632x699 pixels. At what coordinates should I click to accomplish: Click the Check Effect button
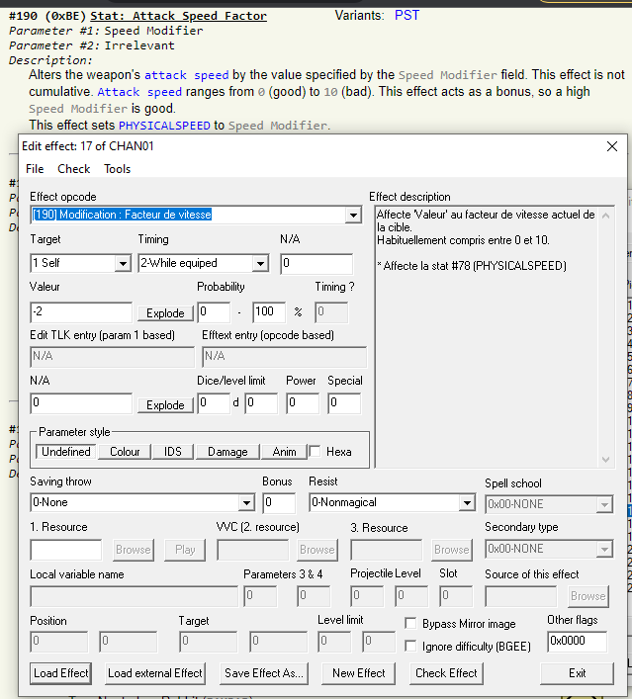click(446, 673)
